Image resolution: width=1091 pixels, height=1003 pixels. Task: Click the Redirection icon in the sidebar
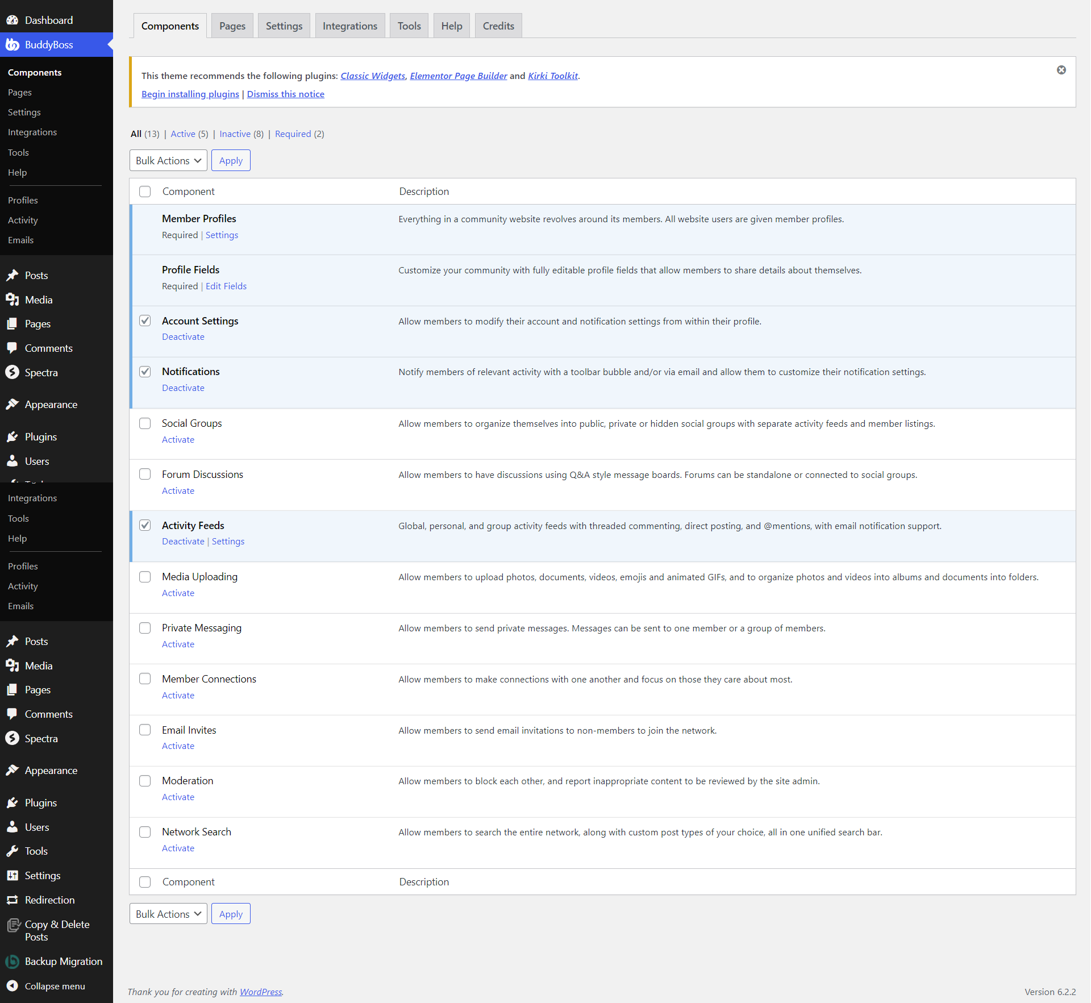(x=13, y=900)
